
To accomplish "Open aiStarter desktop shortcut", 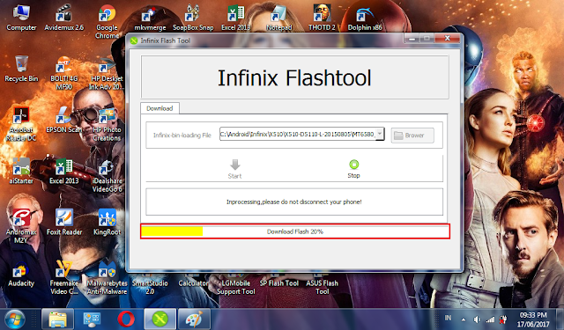I will [21, 172].
